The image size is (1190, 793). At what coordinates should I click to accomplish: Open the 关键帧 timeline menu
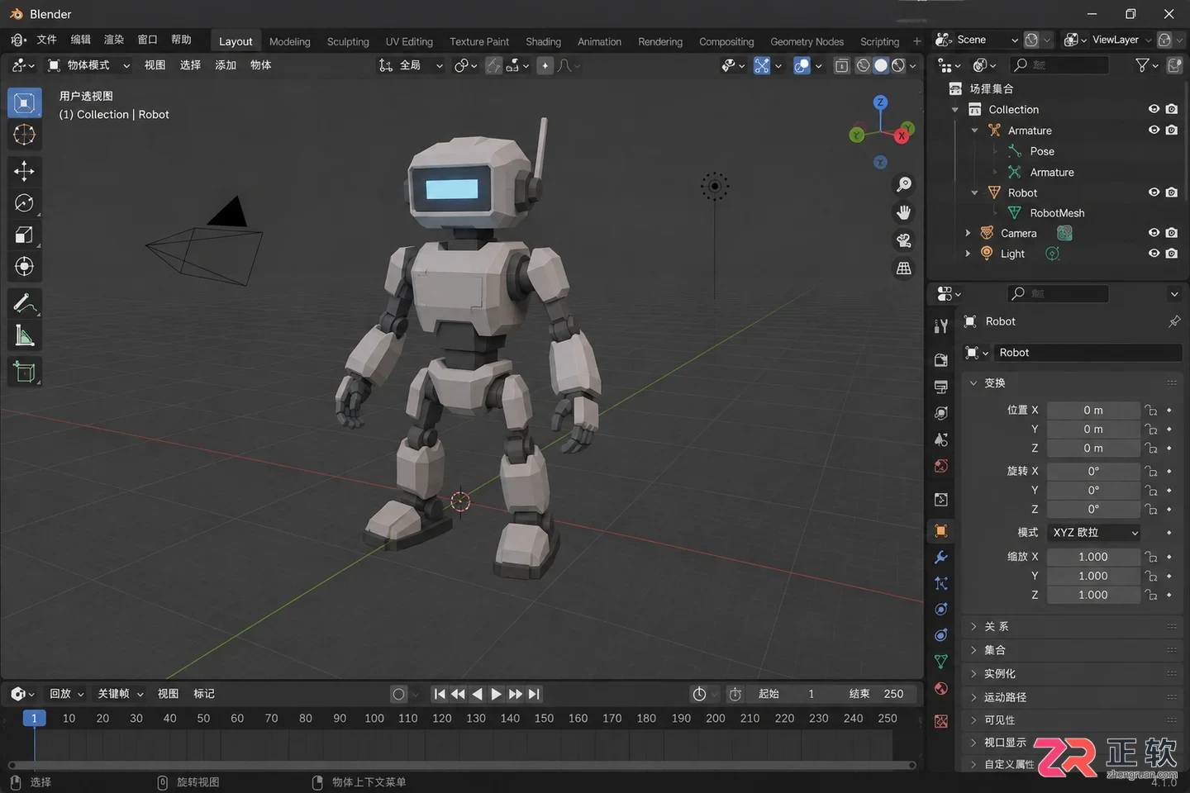click(121, 694)
